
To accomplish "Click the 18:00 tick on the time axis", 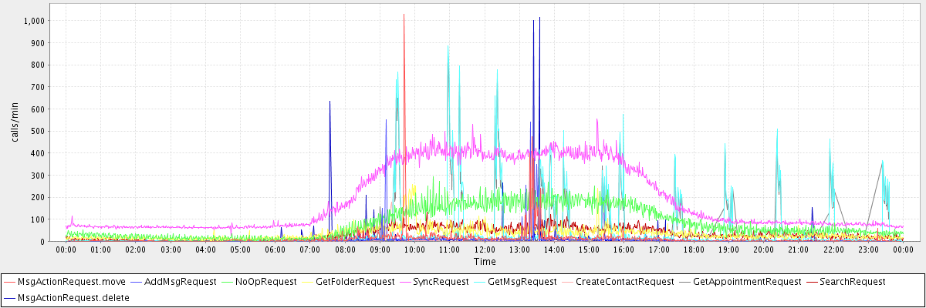I will (x=694, y=249).
